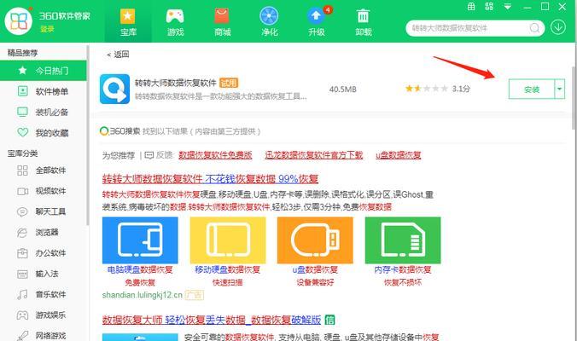Open the 商城 tab
Image resolution: width=577 pixels, height=341 pixels.
[222, 22]
